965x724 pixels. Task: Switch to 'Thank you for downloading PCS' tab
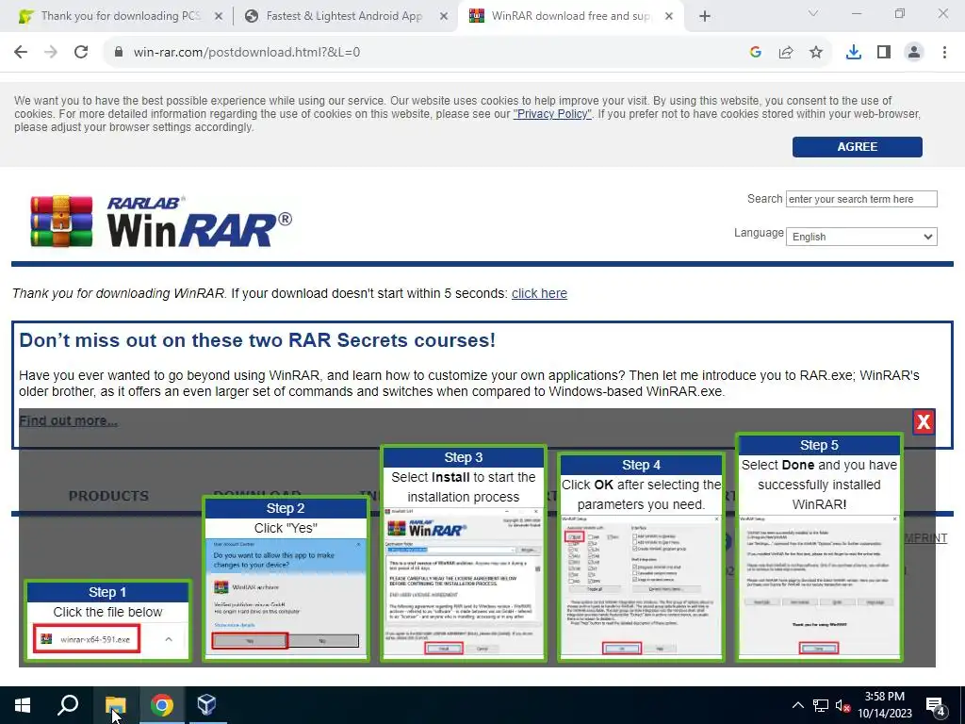pyautogui.click(x=120, y=17)
